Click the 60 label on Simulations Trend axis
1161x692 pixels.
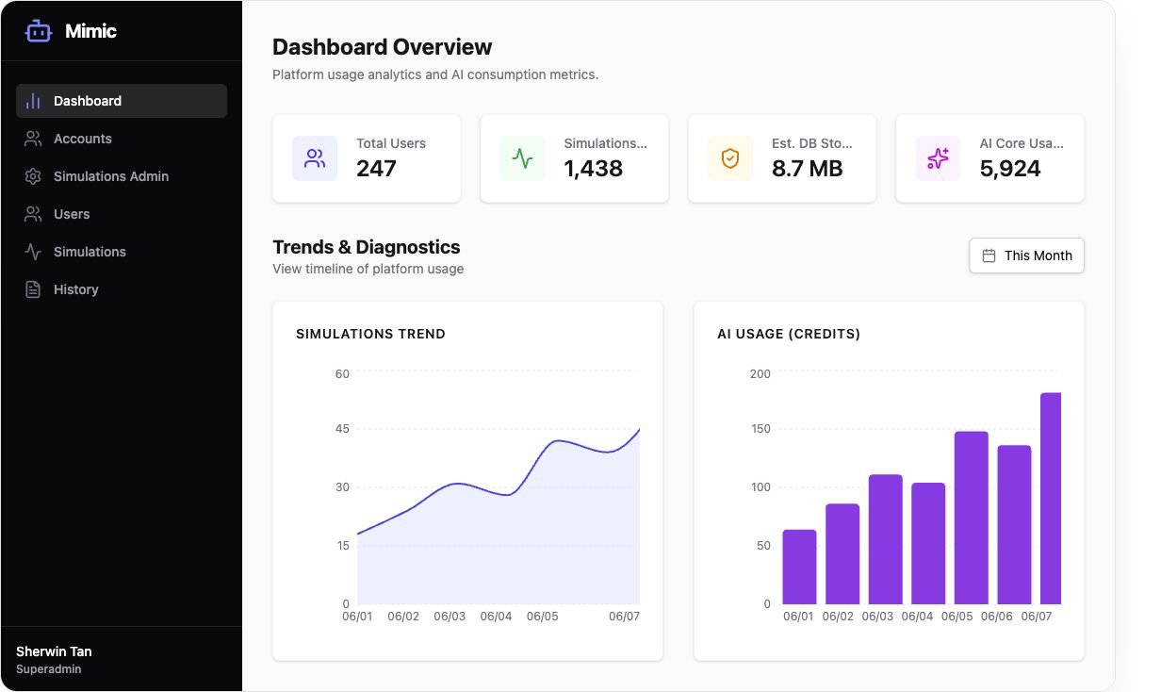pyautogui.click(x=342, y=374)
